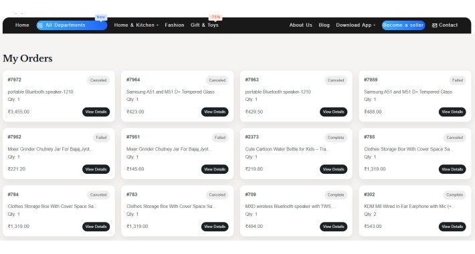
Task: Open the Blog page
Action: [x=324, y=25]
